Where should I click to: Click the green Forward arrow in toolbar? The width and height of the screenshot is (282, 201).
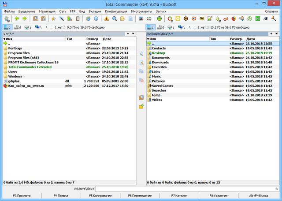point(25,19)
